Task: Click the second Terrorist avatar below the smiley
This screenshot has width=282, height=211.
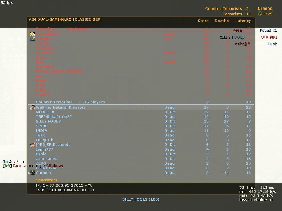Action: tap(32, 39)
